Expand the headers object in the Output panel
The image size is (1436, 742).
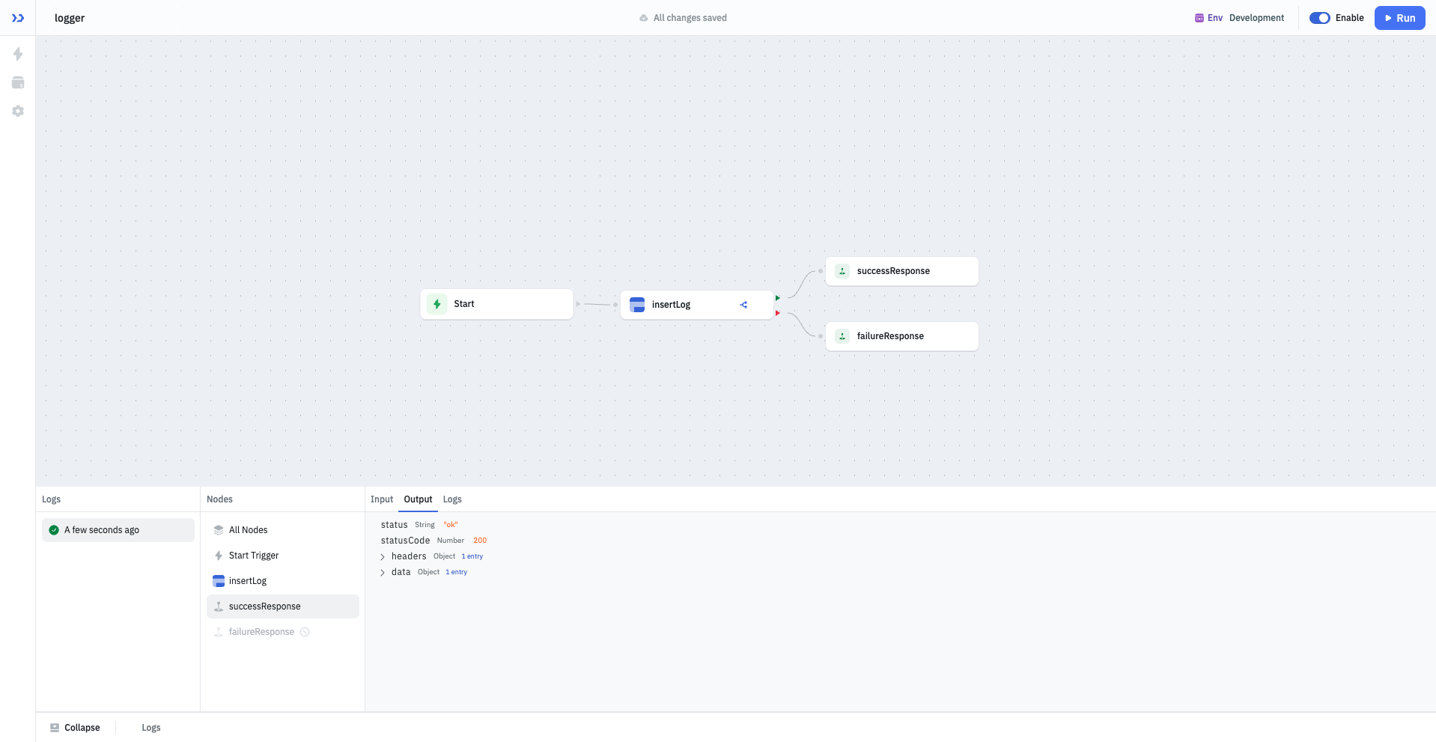(383, 556)
